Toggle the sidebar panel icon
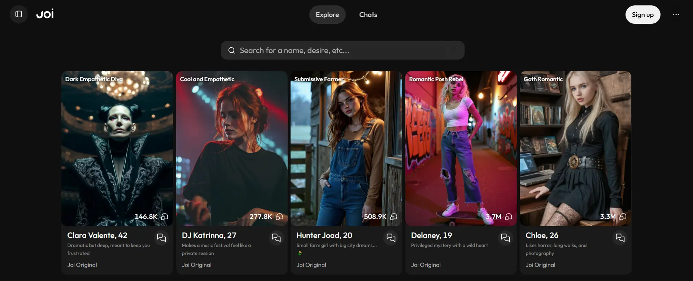The height and width of the screenshot is (281, 693). click(x=19, y=14)
